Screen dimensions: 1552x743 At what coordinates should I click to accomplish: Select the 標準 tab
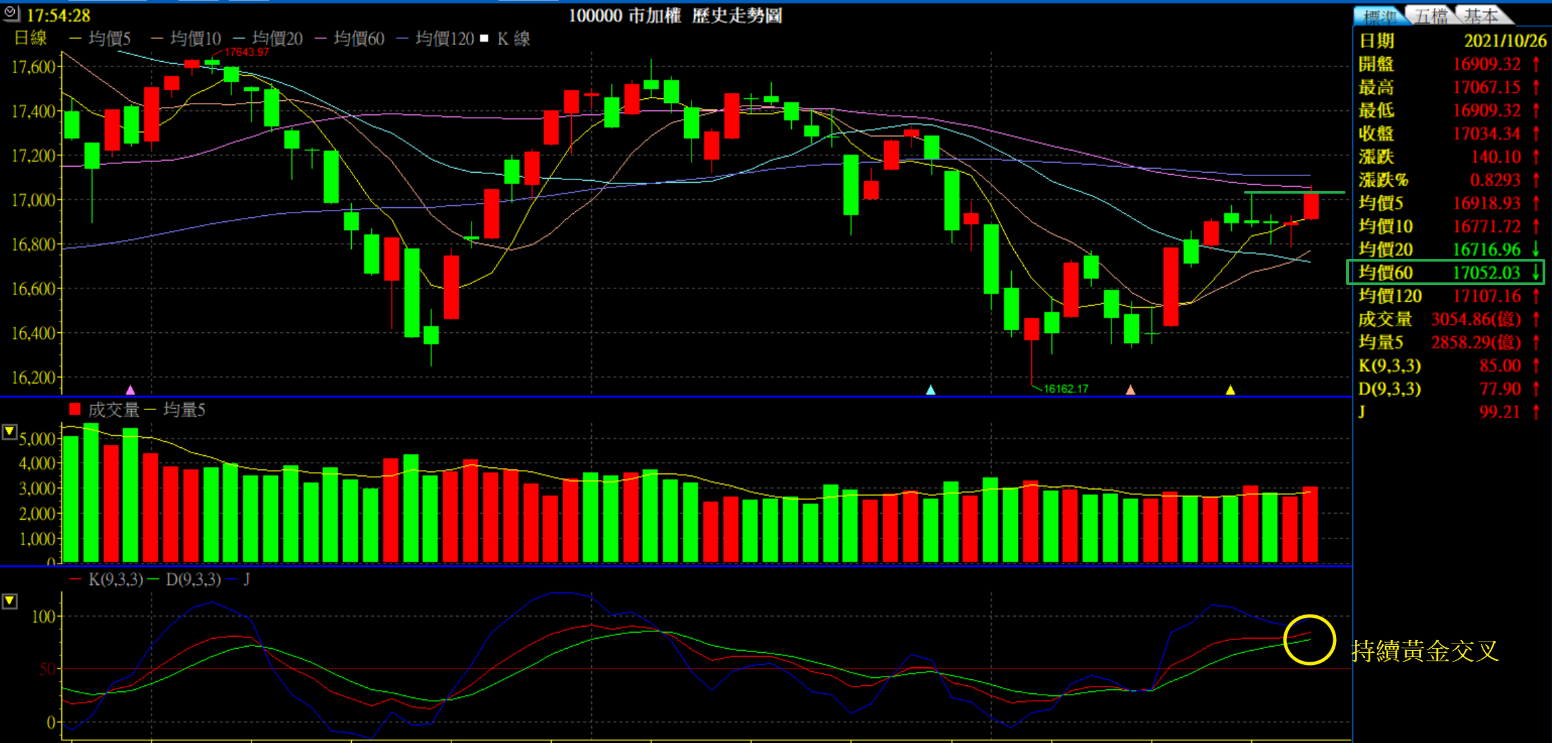tap(1379, 17)
